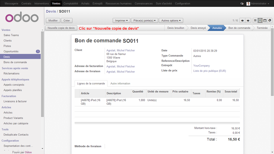
Task: Open the Entrepôt menu
Action: click(x=97, y=4)
